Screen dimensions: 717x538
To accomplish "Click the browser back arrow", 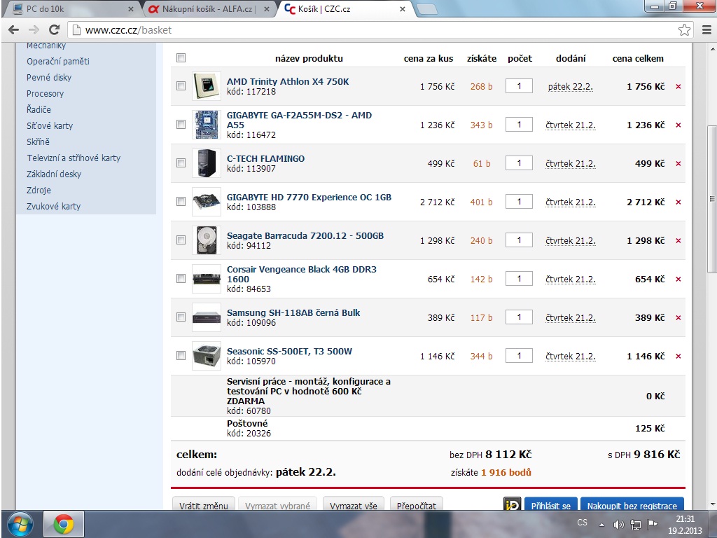I will [x=14, y=29].
